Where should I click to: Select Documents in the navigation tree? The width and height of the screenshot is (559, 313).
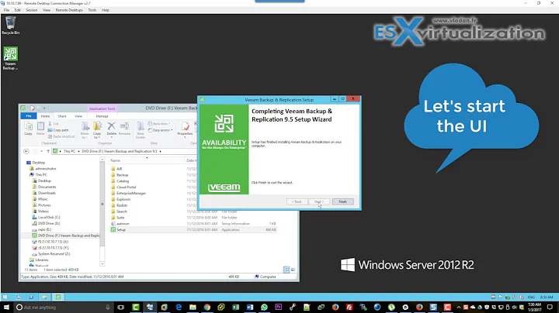47,187
